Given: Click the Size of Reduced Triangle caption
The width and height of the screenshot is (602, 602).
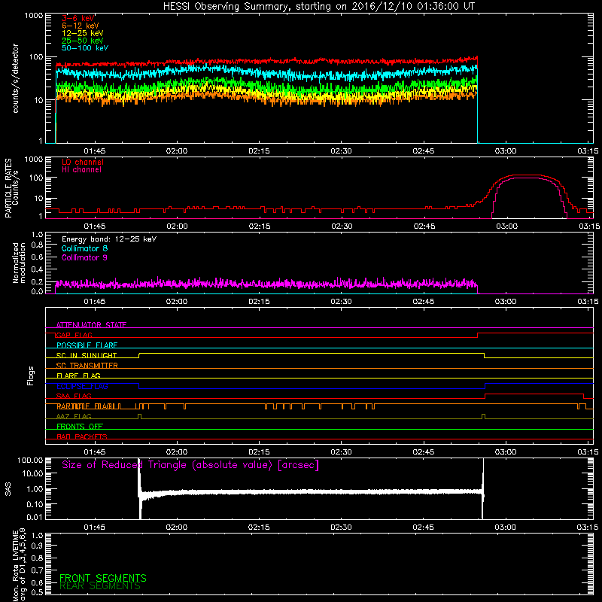Looking at the screenshot, I should [x=190, y=465].
